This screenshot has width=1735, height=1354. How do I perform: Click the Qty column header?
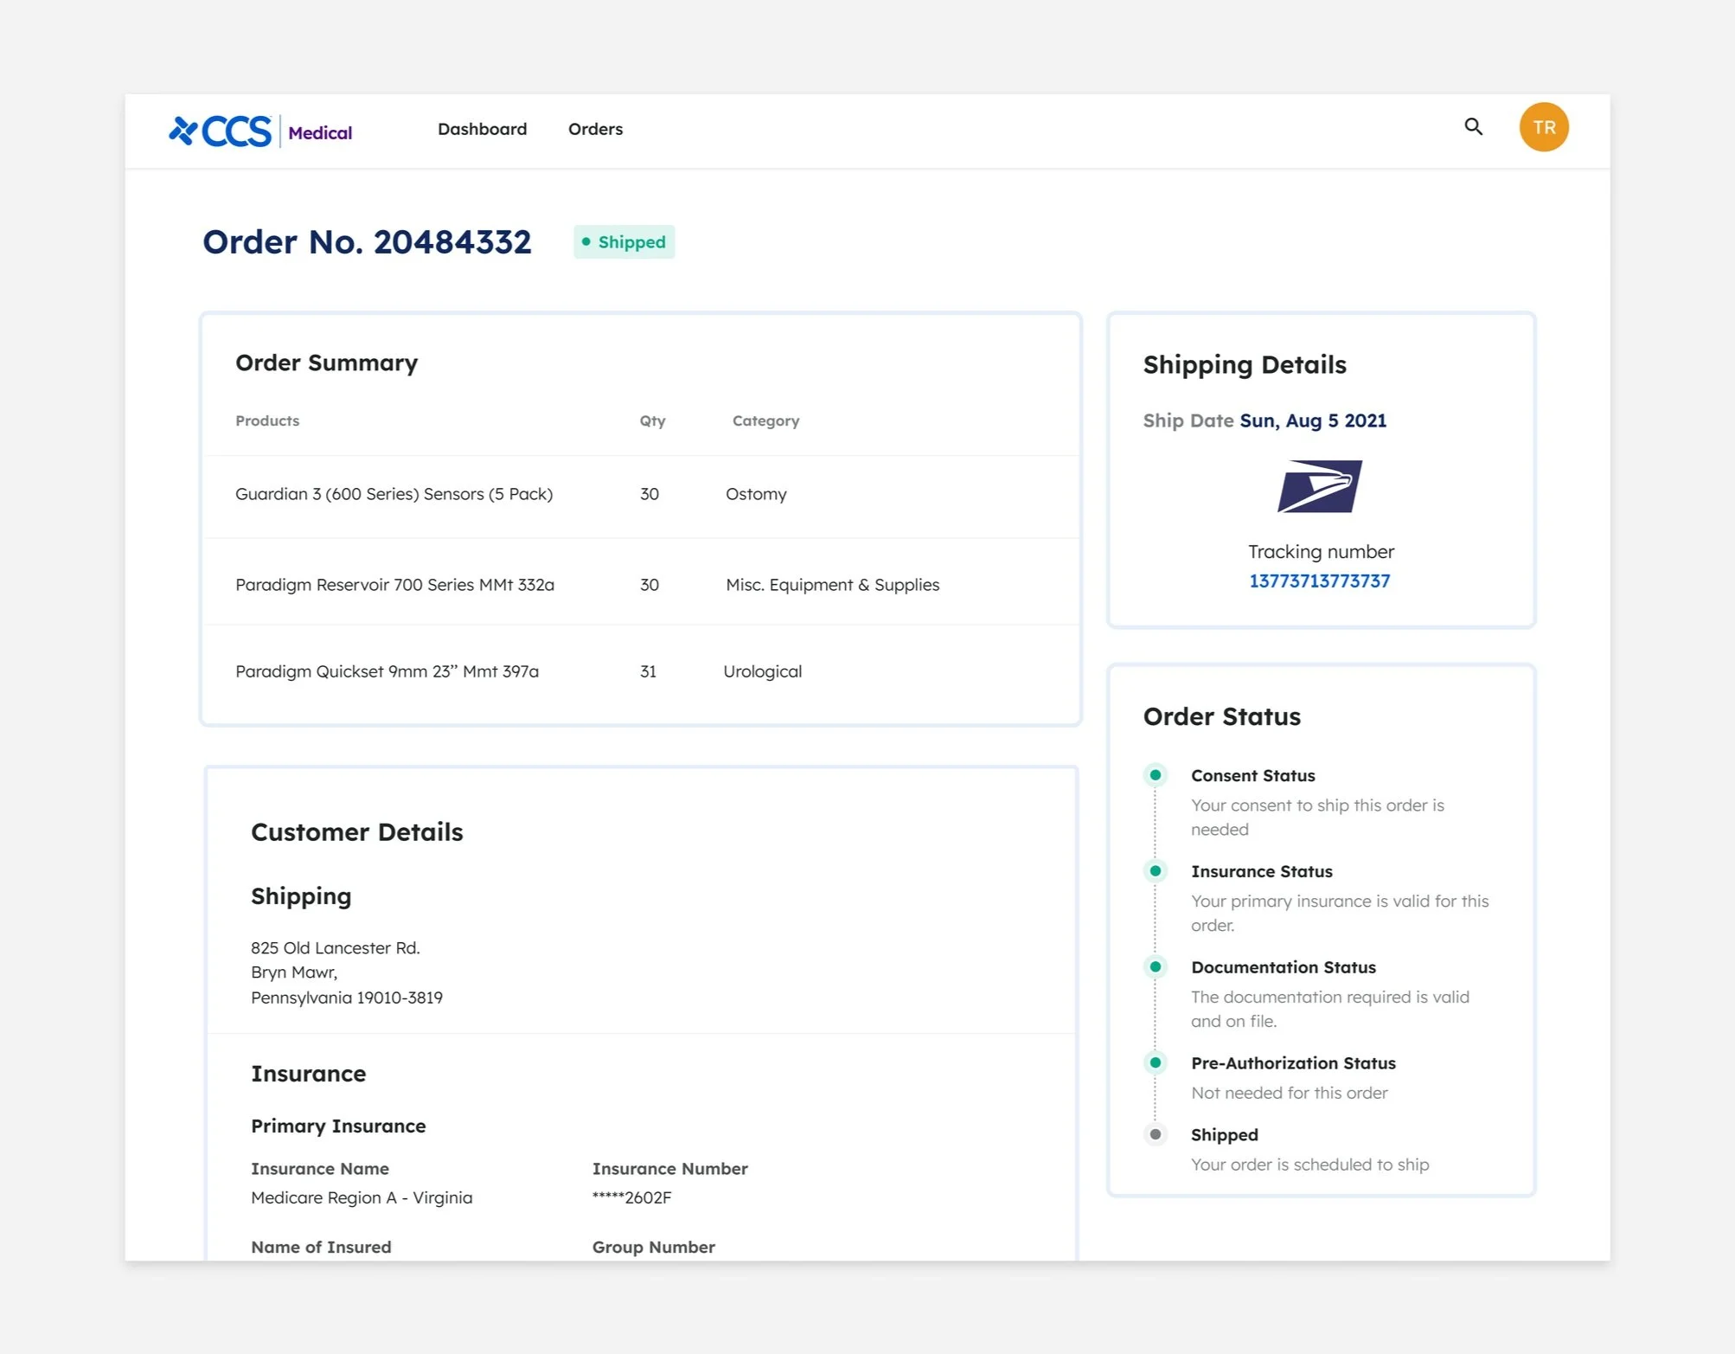pos(652,420)
